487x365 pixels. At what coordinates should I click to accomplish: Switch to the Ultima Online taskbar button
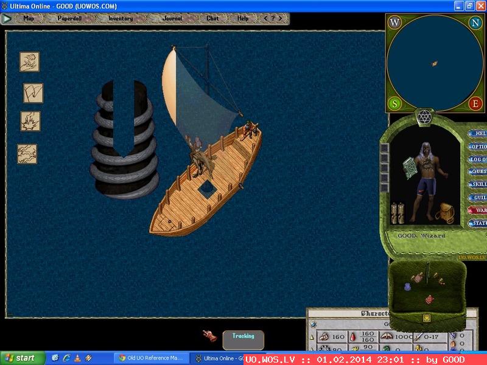point(217,358)
